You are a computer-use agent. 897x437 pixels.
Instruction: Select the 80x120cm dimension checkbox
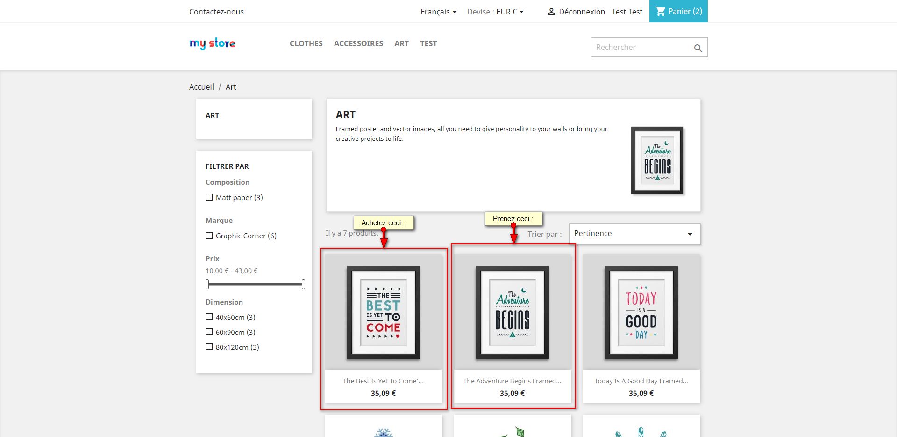[209, 347]
